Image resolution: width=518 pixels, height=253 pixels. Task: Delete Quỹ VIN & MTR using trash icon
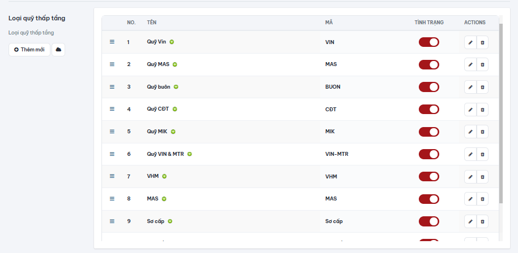click(x=482, y=154)
